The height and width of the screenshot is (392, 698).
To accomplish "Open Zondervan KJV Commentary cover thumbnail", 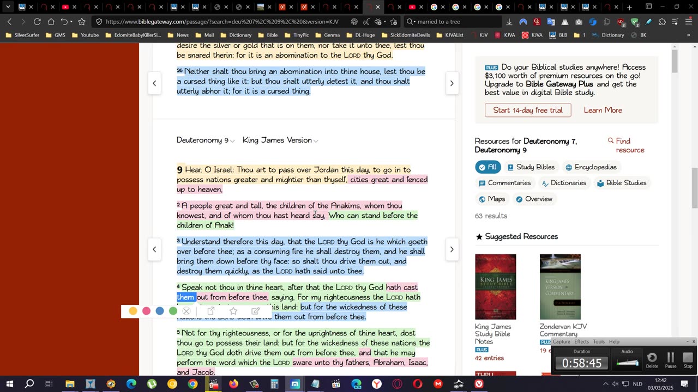I will [x=560, y=287].
